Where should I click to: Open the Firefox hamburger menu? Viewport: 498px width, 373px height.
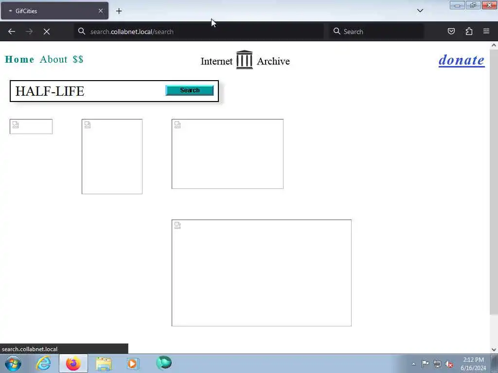coord(486,31)
